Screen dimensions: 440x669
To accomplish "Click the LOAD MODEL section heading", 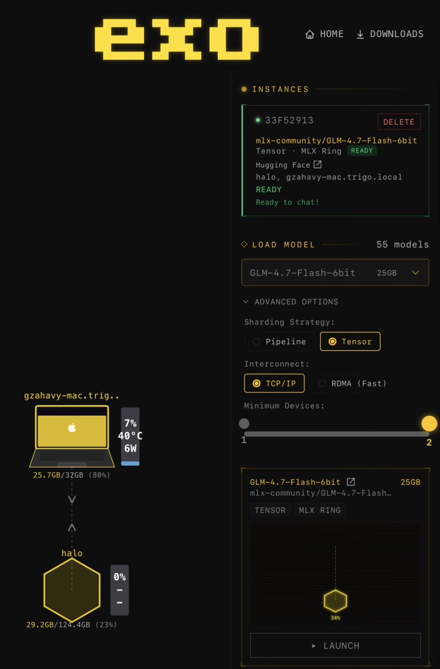I will pyautogui.click(x=283, y=245).
